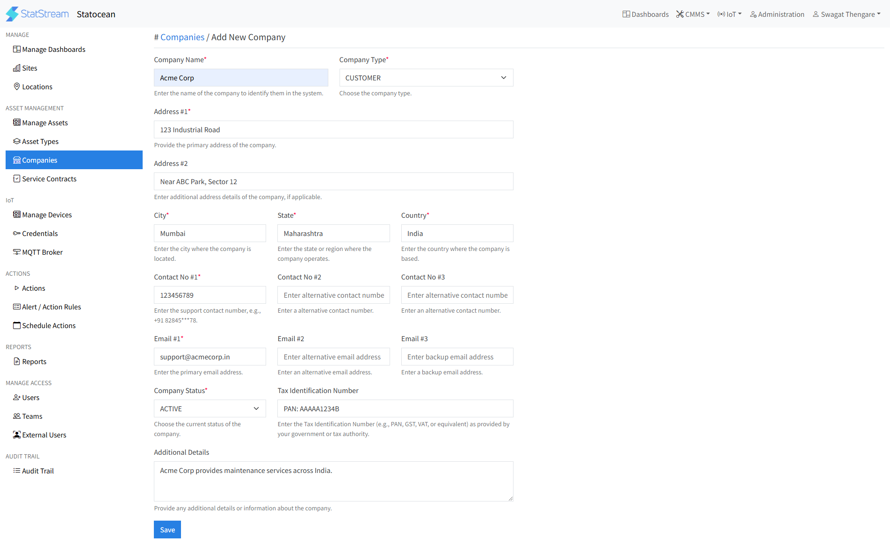Open the Company Type dropdown

click(x=426, y=78)
